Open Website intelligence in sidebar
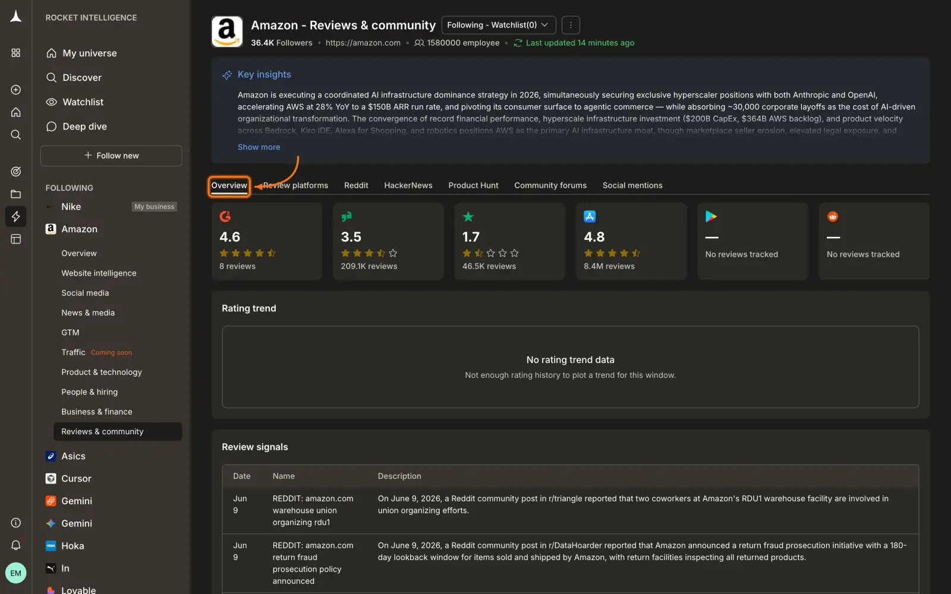951x594 pixels. coord(99,273)
